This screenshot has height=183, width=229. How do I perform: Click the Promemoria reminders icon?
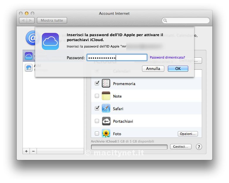[106, 83]
